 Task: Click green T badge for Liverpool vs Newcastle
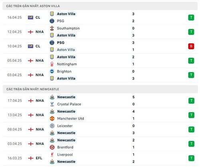point(191,158)
